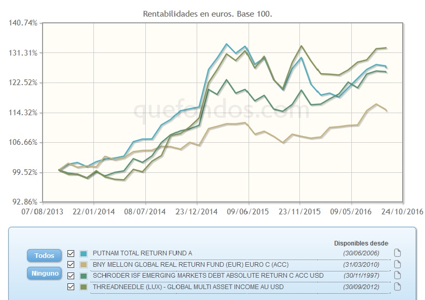Image resolution: width=425 pixels, height=300 pixels.
Task: Select BNY MELLON GLOBAL REAL RETURN FUND label
Action: click(x=190, y=265)
